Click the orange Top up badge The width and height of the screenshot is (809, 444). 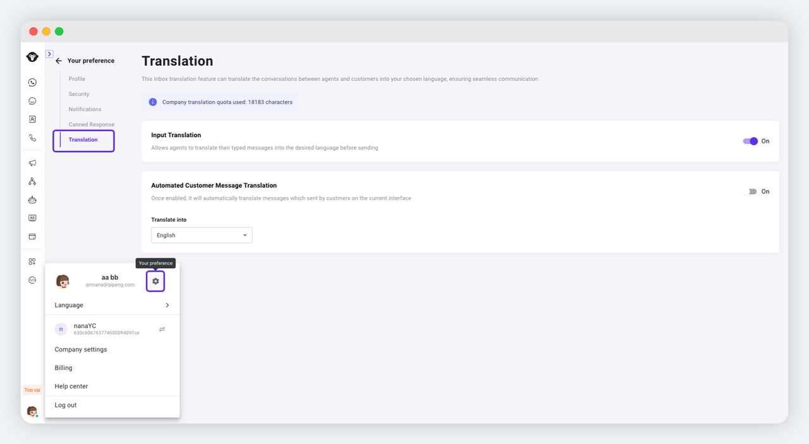(x=32, y=390)
